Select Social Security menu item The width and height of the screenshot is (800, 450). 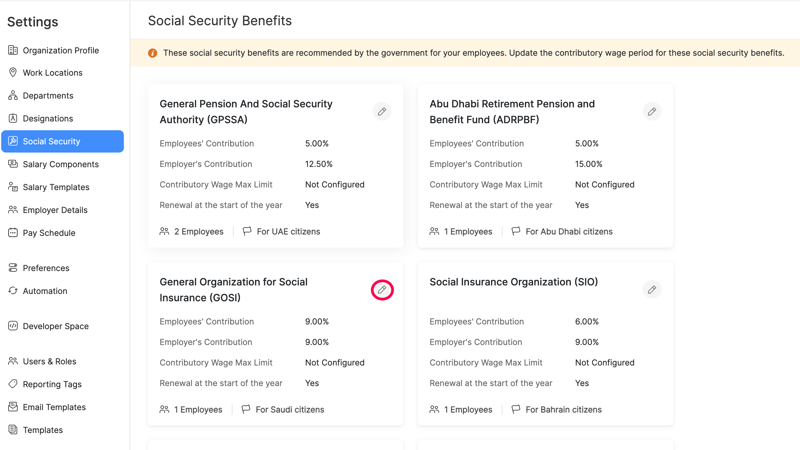62,141
